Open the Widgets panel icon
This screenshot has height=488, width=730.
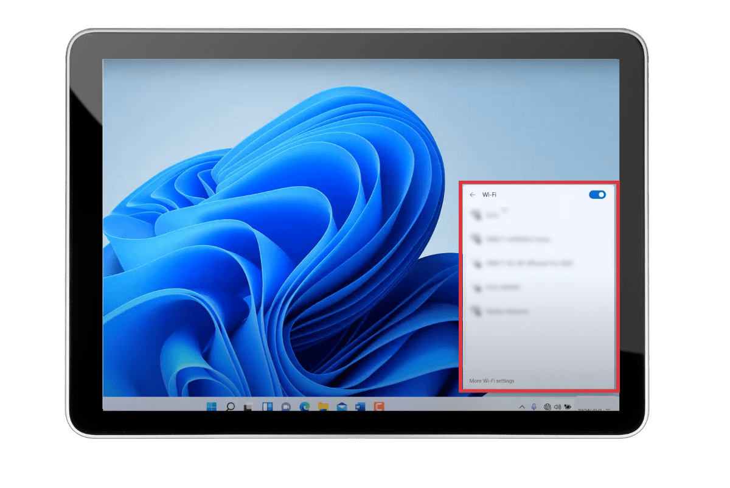[267, 406]
